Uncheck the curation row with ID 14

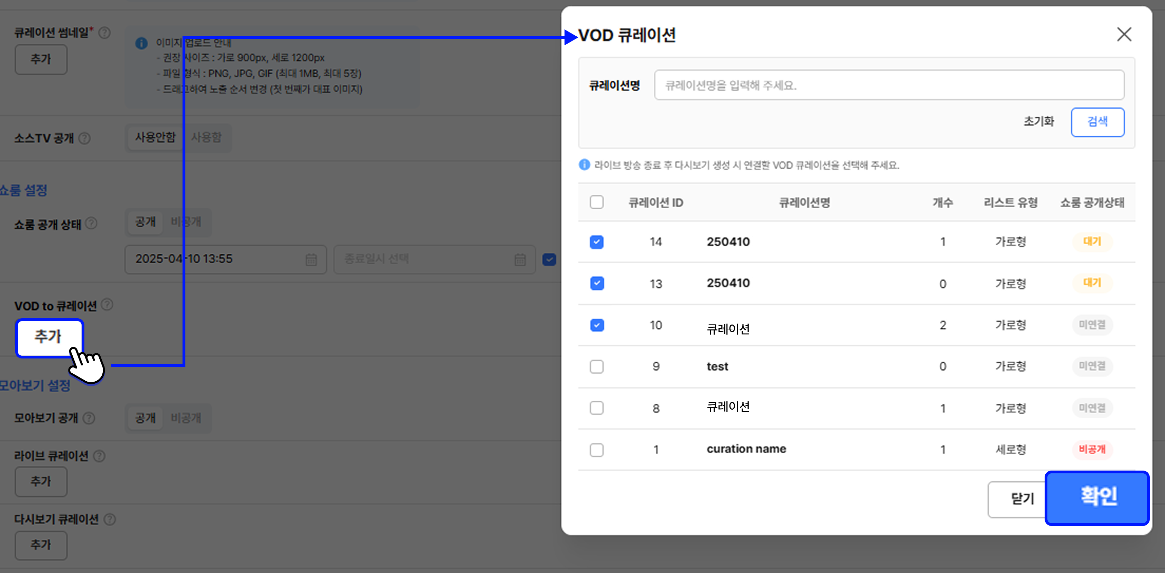pos(597,242)
